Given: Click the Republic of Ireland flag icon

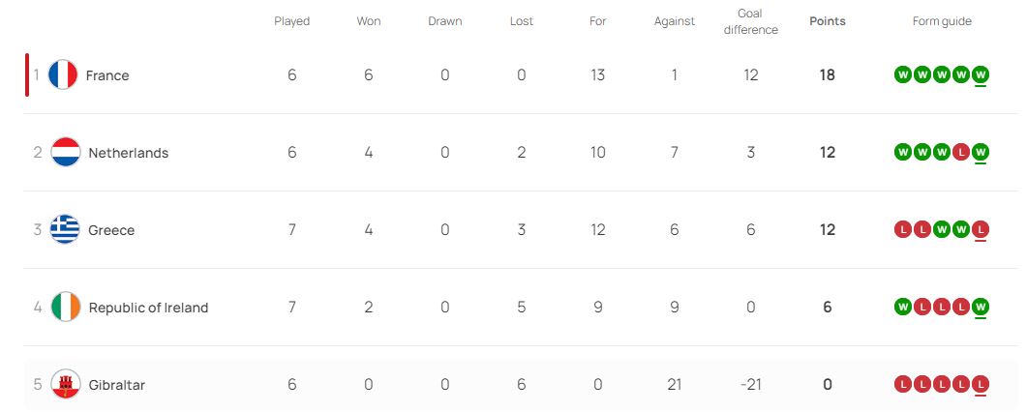Looking at the screenshot, I should [x=66, y=307].
